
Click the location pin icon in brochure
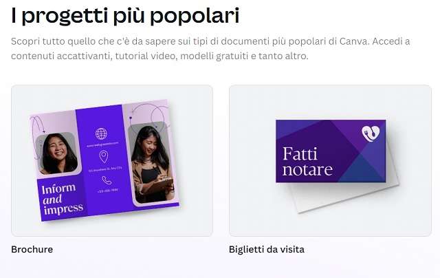(104, 157)
